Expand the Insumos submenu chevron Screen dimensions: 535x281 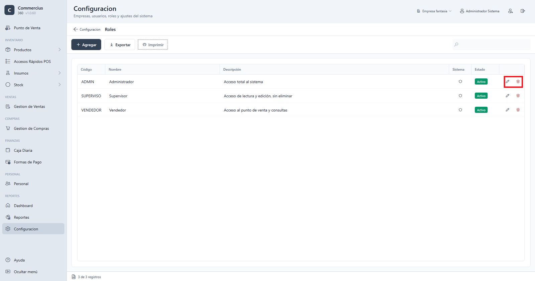pos(60,73)
